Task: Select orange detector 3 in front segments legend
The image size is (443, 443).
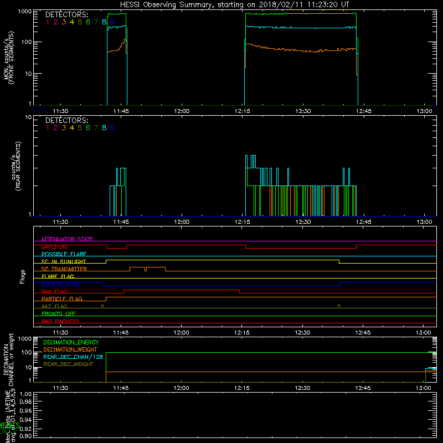Action: point(64,22)
